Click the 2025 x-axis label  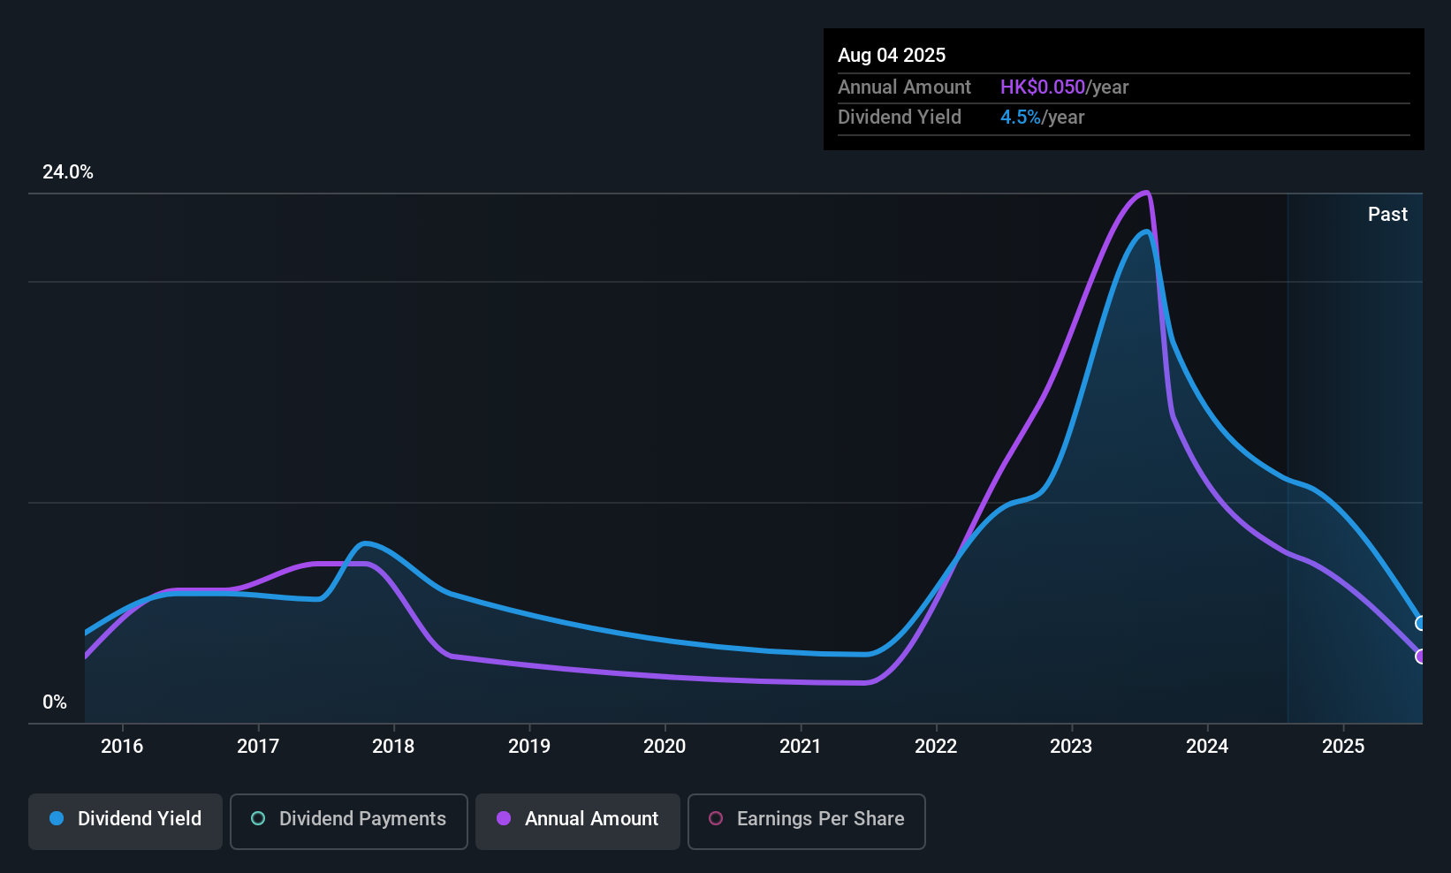[x=1343, y=747]
